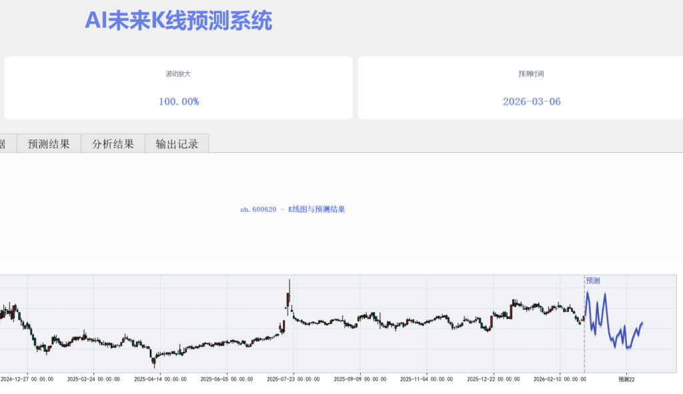This screenshot has width=683, height=394.
Task: Click the partially visible leftmost 据 tab
Action: click(3, 144)
